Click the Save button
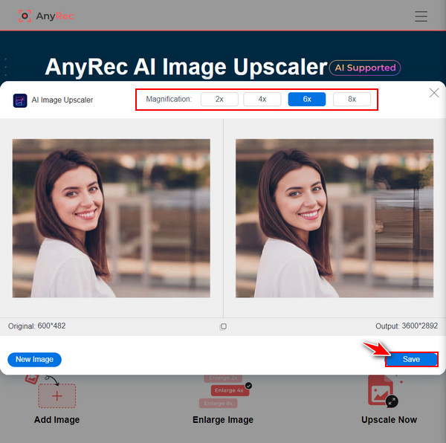Viewport: 446px width, 443px height. 411,359
